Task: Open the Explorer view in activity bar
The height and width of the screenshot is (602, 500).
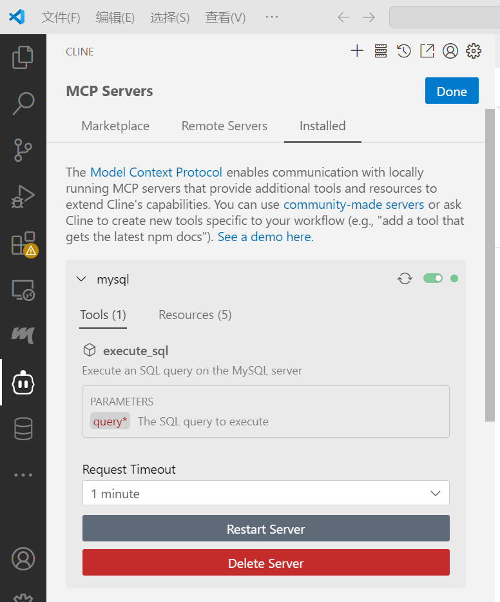Action: point(23,57)
